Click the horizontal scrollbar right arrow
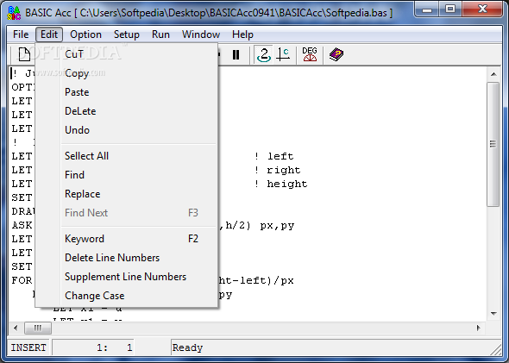 point(478,328)
